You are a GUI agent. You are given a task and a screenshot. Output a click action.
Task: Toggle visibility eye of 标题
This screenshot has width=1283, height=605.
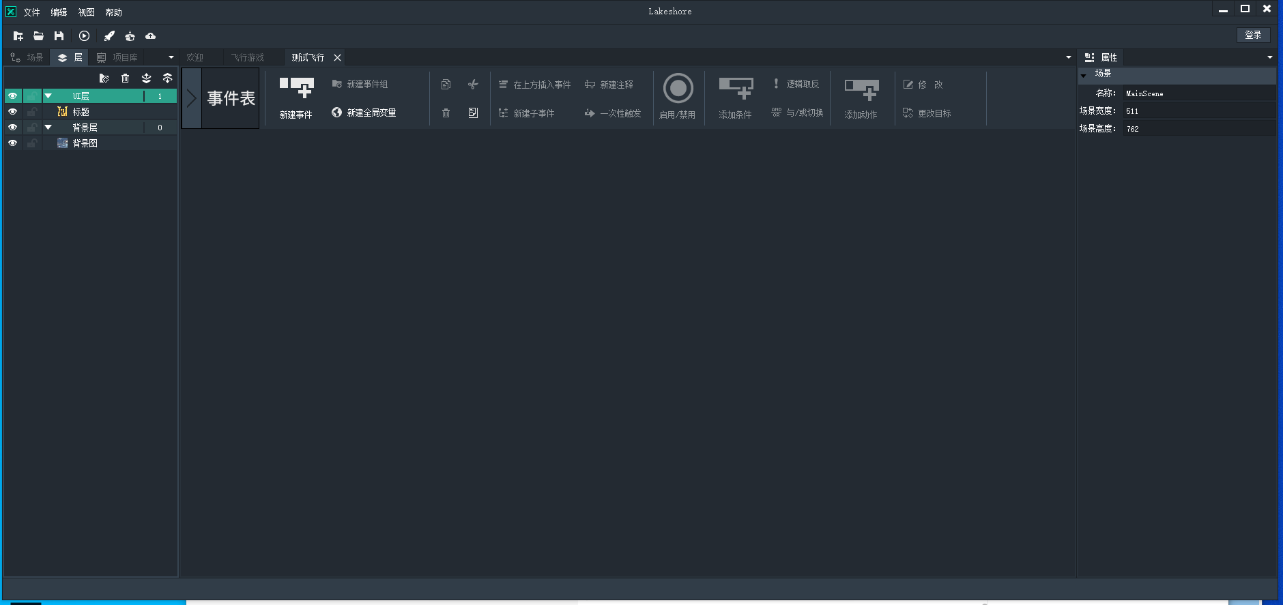point(12,112)
